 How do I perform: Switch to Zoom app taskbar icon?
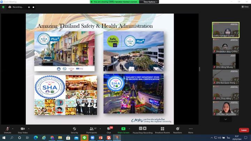pos(92,138)
